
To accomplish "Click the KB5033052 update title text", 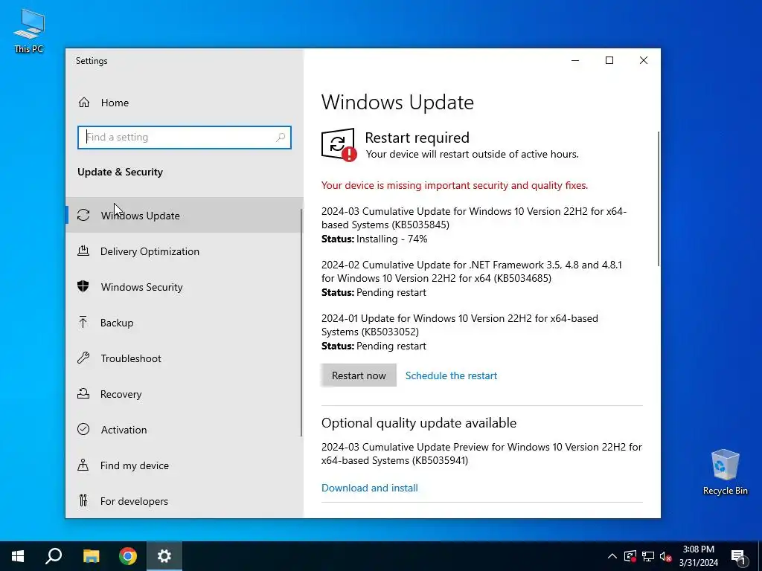I will (x=460, y=325).
